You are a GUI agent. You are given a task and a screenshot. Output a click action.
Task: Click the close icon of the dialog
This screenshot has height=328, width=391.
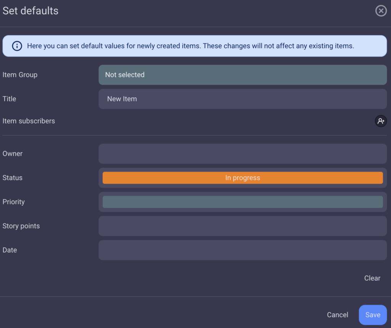381,11
